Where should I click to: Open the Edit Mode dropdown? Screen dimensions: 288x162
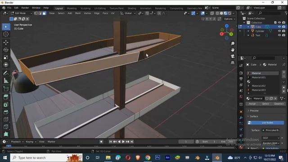point(21,13)
